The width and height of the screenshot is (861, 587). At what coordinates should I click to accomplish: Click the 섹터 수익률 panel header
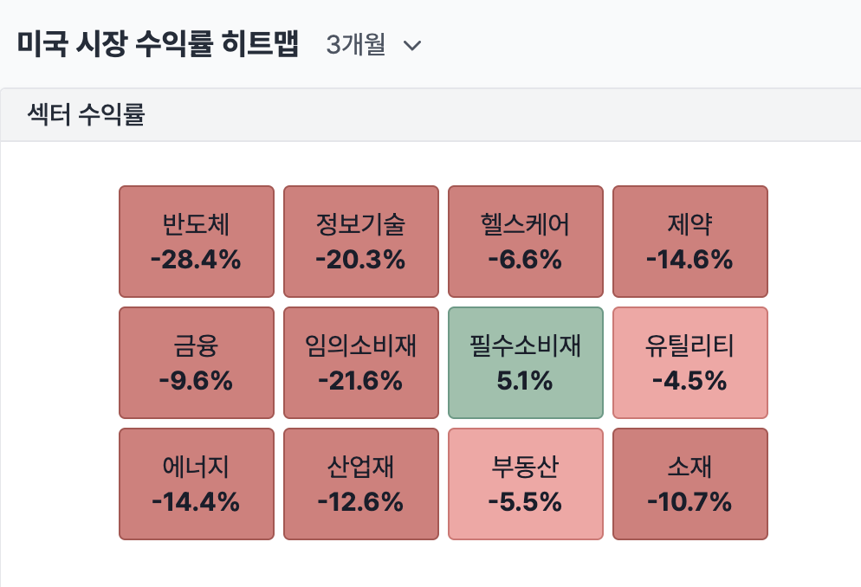[86, 115]
